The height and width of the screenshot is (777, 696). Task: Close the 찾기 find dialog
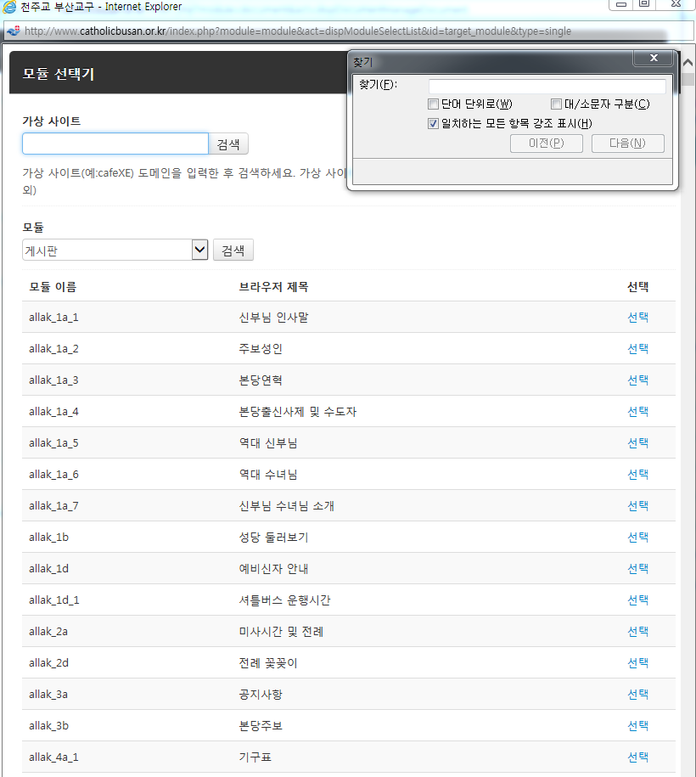point(654,59)
